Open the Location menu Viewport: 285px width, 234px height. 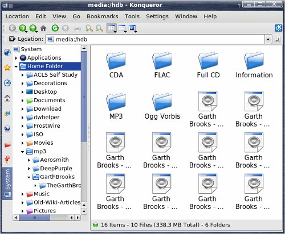17,16
